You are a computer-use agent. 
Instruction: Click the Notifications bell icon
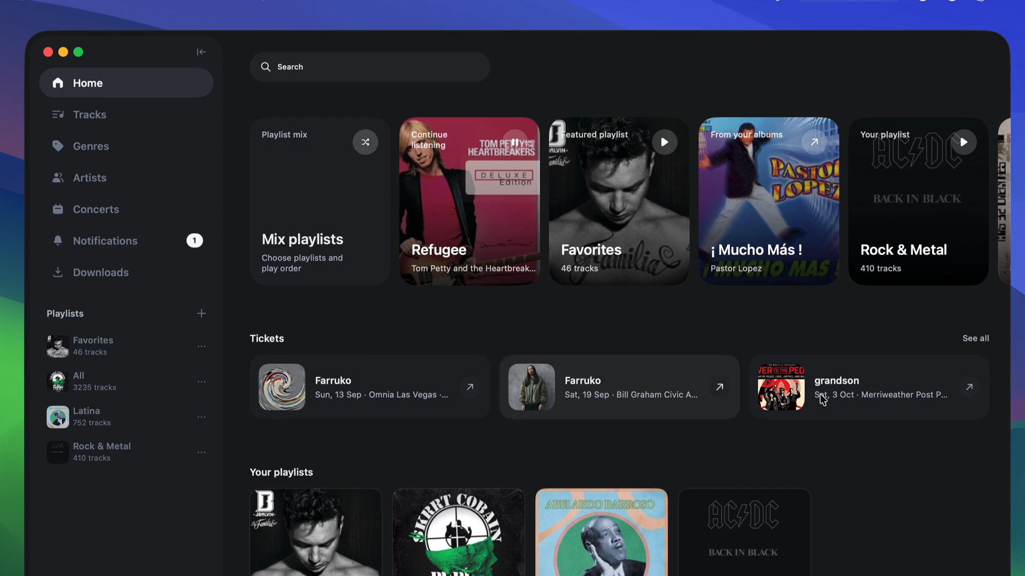click(58, 241)
